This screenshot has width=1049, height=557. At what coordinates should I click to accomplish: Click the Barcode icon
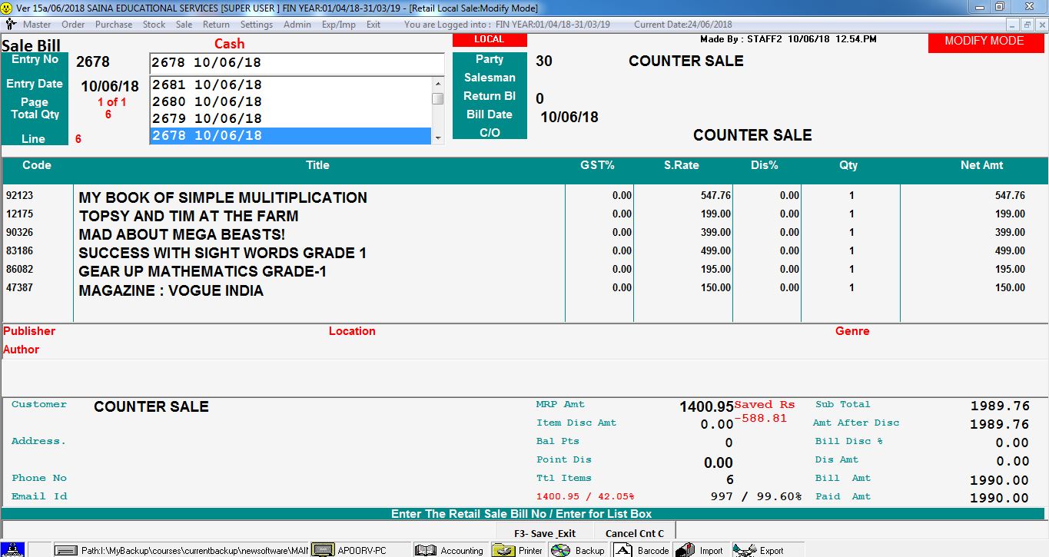[x=623, y=550]
